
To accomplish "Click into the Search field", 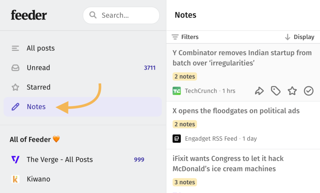I will pos(121,15).
